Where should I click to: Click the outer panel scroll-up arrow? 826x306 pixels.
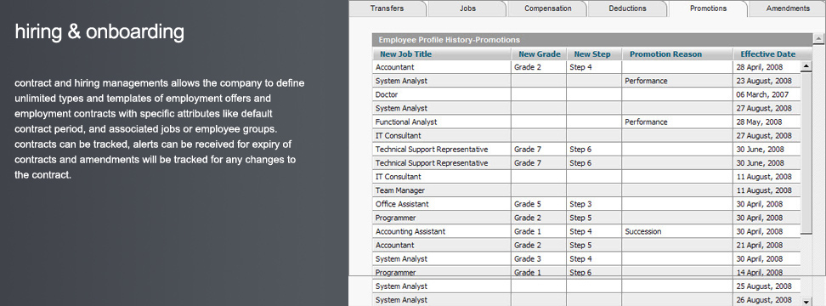(818, 38)
